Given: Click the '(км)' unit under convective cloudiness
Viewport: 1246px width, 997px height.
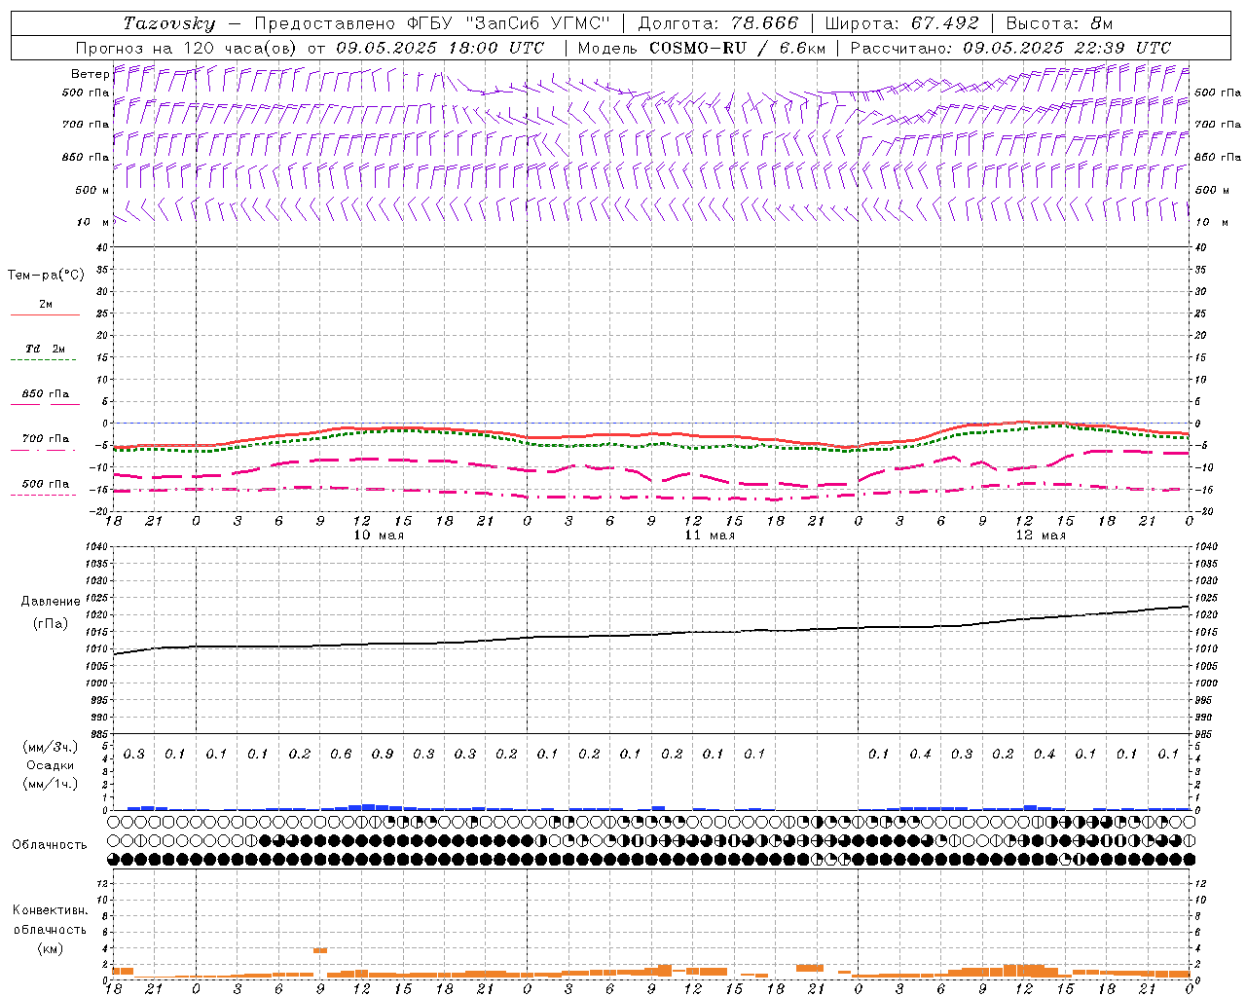Looking at the screenshot, I should tap(50, 948).
